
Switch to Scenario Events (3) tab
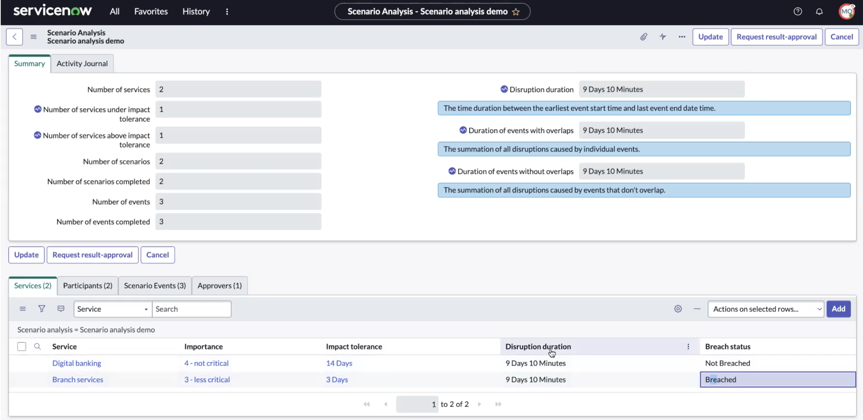pos(155,286)
